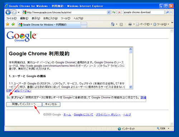This screenshot has width=179, height=137.
Task: Open a new blank tab button
Action: [84, 25]
